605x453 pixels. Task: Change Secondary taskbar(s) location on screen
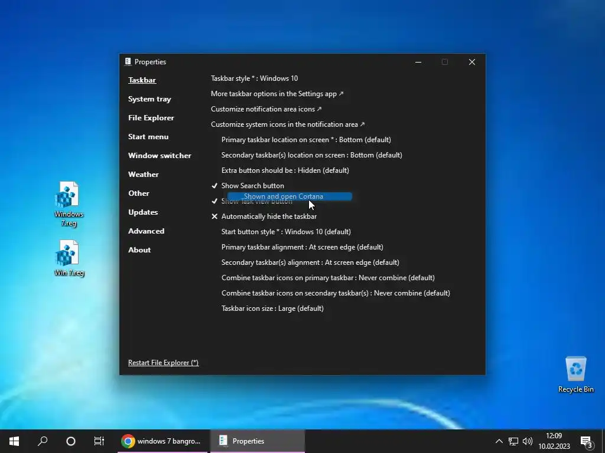pos(312,155)
